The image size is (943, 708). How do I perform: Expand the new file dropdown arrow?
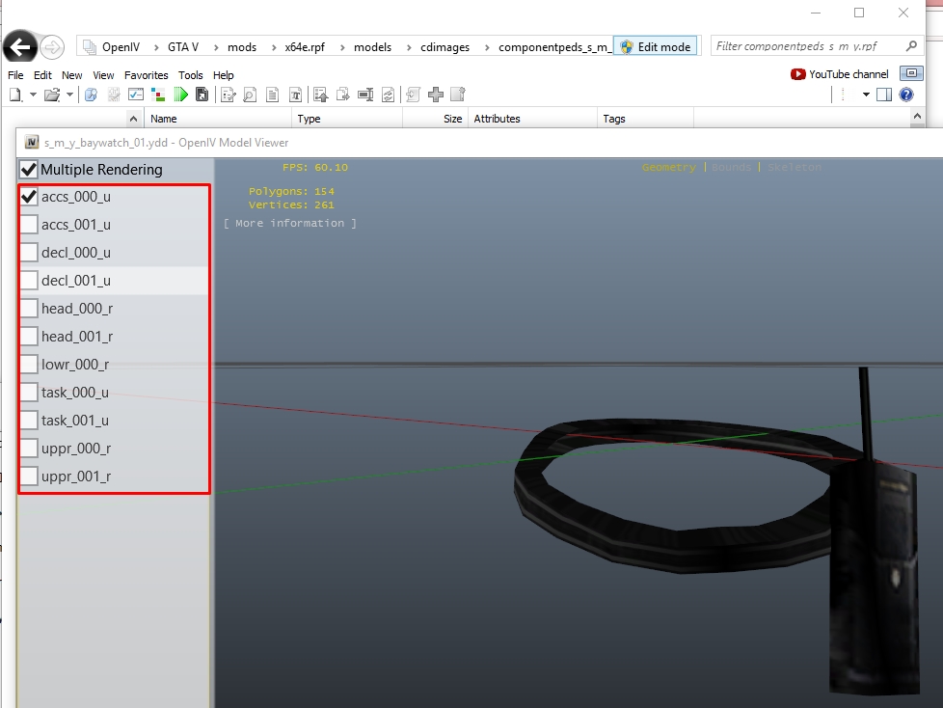(33, 95)
